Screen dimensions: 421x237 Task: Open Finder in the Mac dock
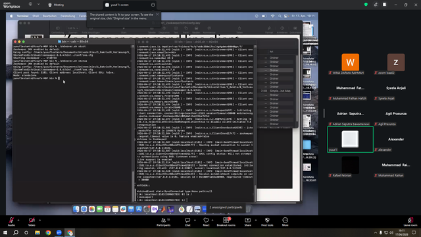click(x=76, y=209)
